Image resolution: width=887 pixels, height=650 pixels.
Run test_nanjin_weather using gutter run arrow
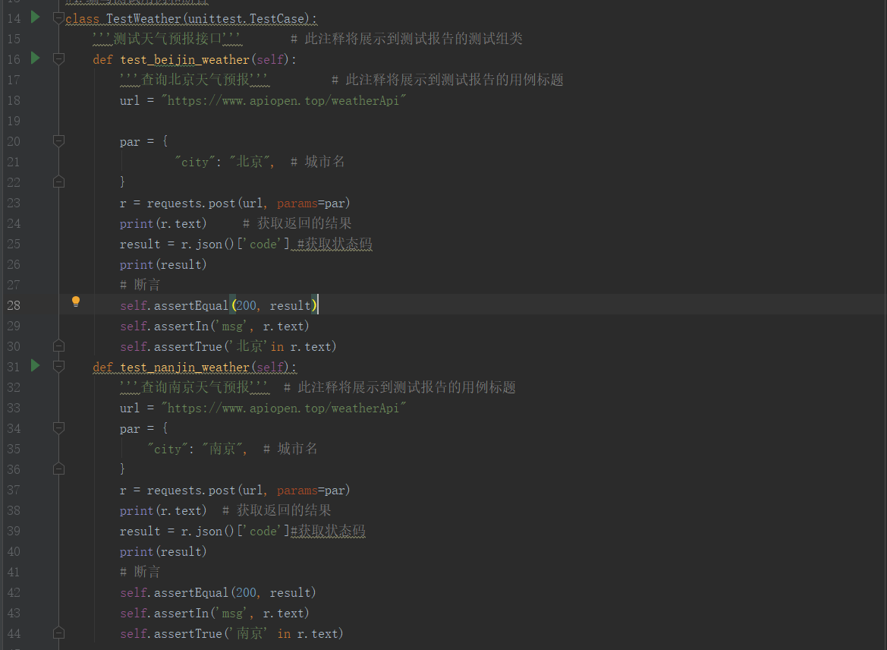coord(35,365)
